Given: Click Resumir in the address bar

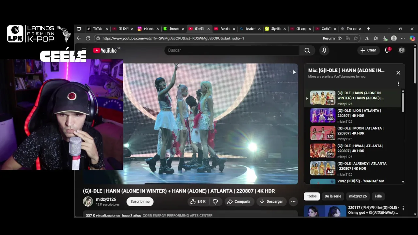Looking at the screenshot, I should pyautogui.click(x=329, y=38).
